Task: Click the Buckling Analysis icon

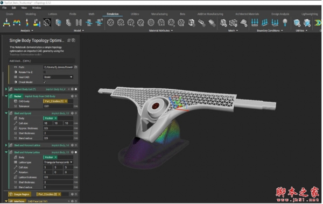Action: pos(27,22)
